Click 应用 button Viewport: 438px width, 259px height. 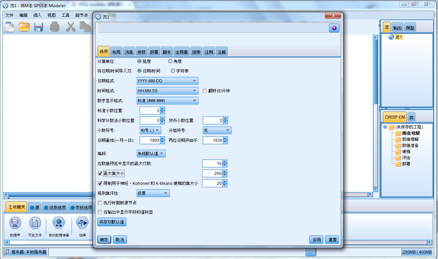tap(316, 240)
